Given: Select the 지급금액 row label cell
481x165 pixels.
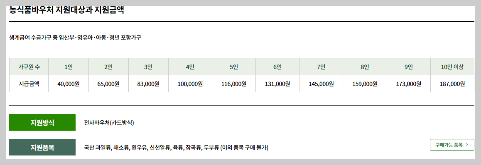Looking at the screenshot, I should 29,84.
